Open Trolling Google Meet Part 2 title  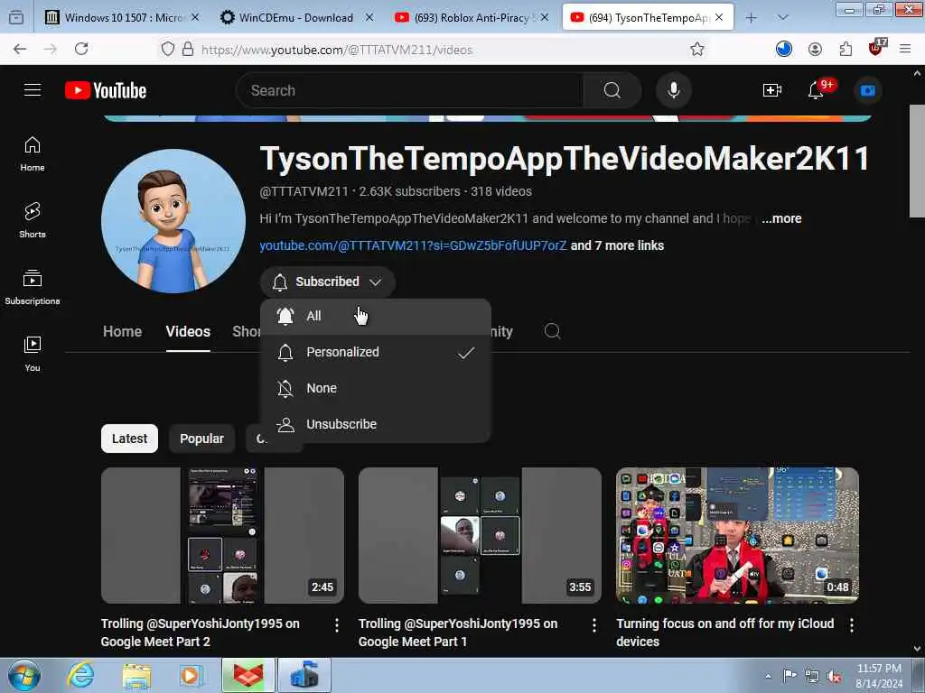(200, 633)
